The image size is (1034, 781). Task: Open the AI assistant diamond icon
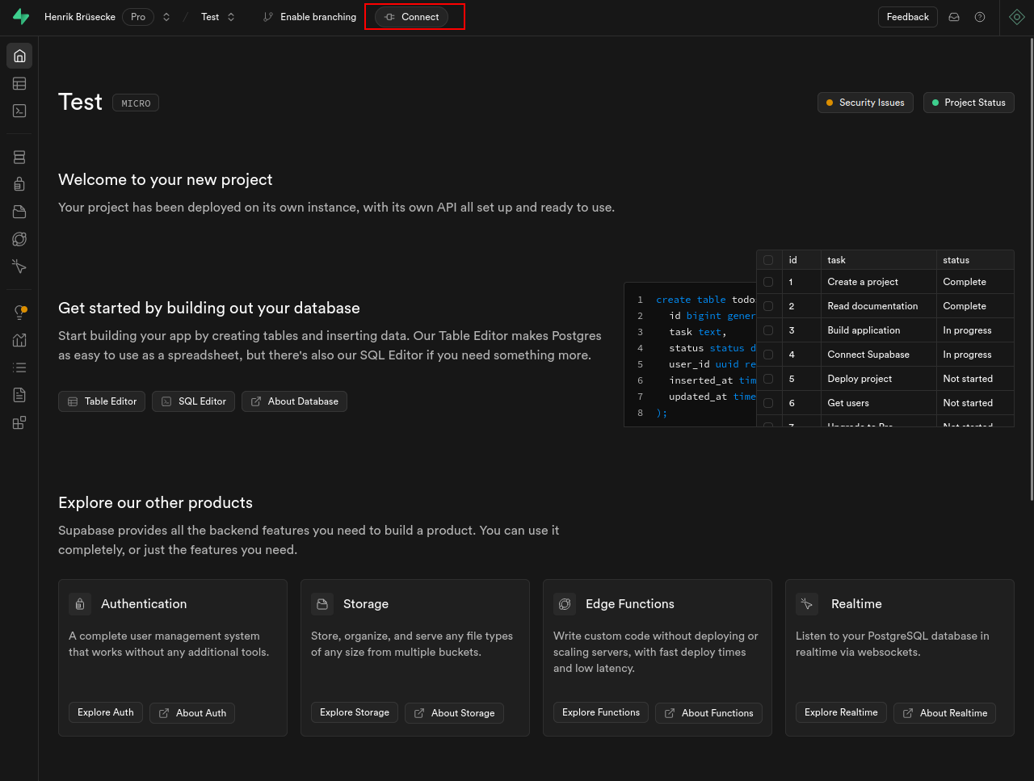click(x=1017, y=17)
